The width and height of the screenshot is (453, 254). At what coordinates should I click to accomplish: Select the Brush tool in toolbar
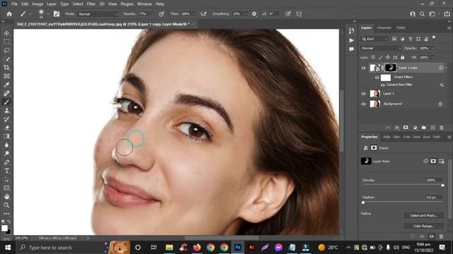(6, 102)
